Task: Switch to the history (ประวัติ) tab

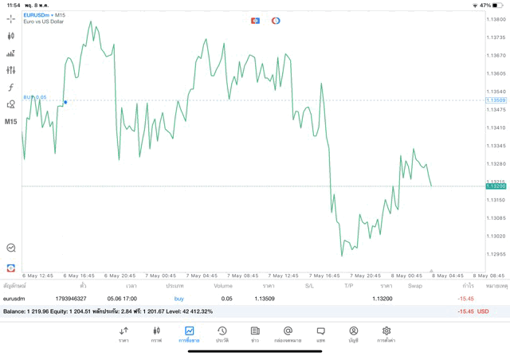Action: pos(222,334)
